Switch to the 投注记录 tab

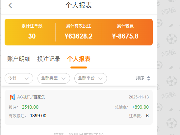(x=49, y=59)
